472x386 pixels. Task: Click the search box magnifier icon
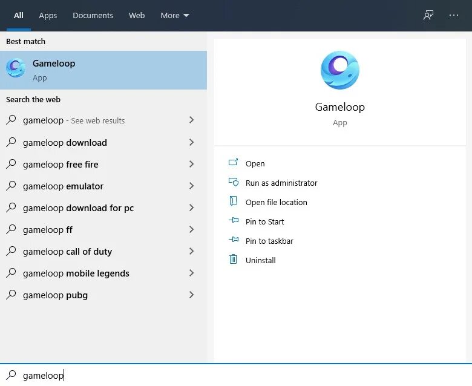pos(11,375)
